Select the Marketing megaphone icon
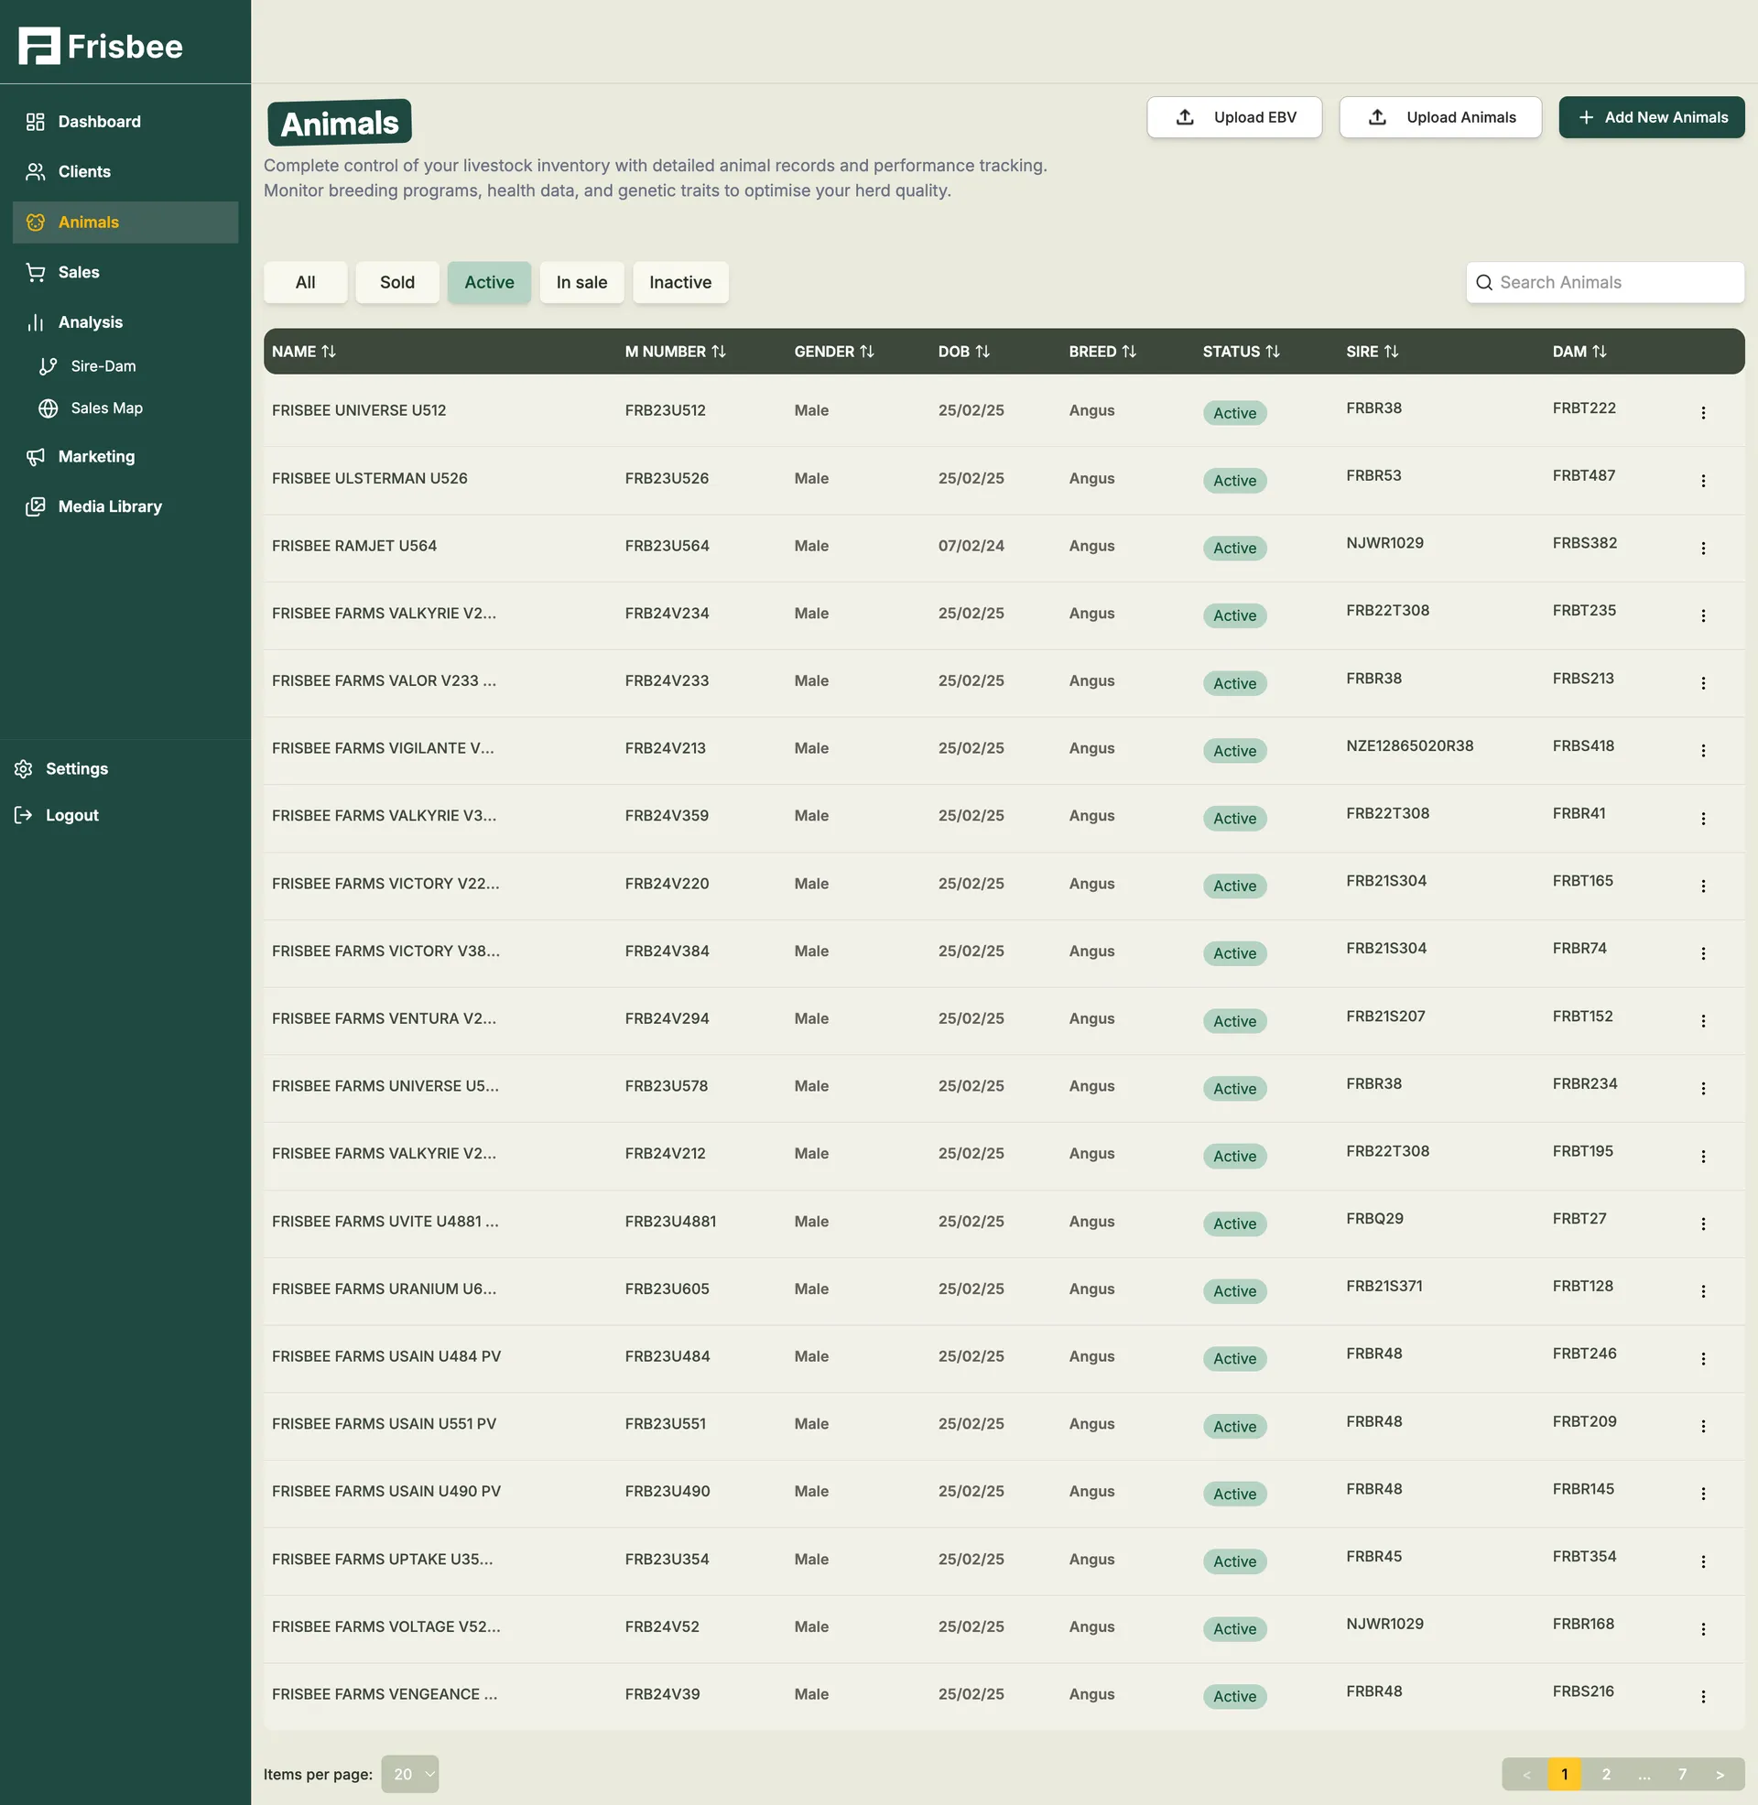 35,456
